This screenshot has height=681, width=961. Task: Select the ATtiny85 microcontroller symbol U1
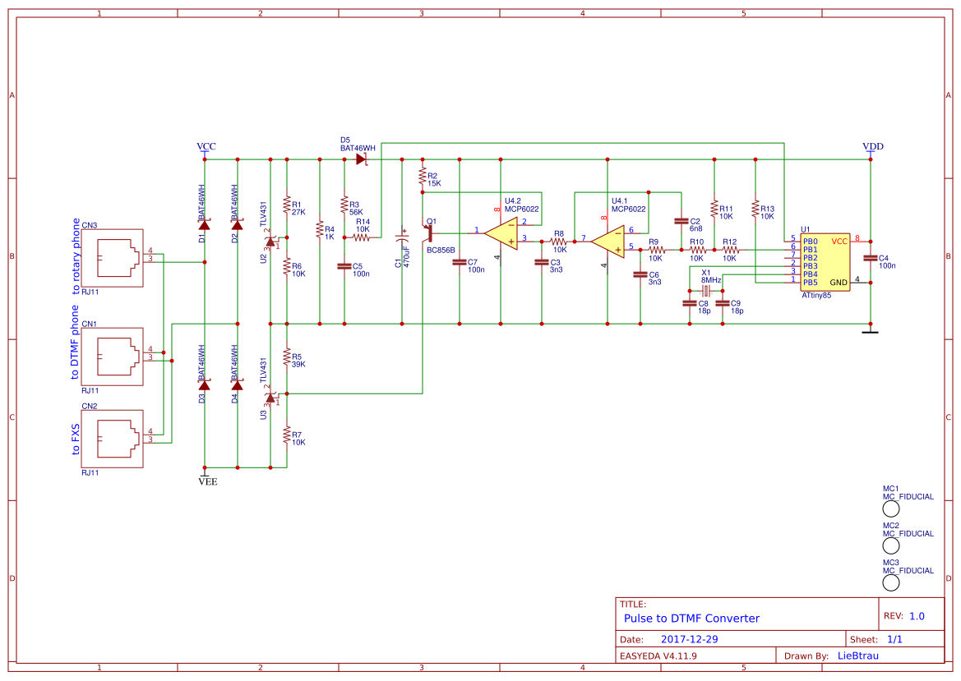(824, 261)
